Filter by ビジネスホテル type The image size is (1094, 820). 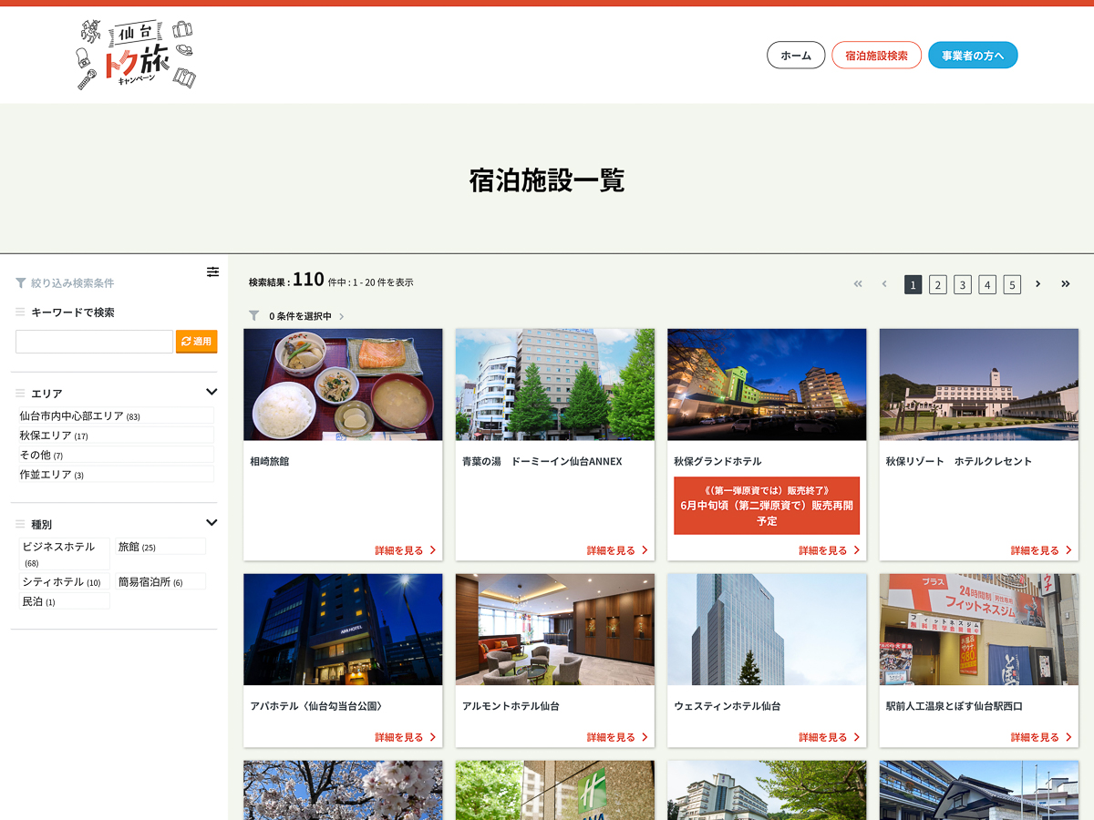coord(64,554)
